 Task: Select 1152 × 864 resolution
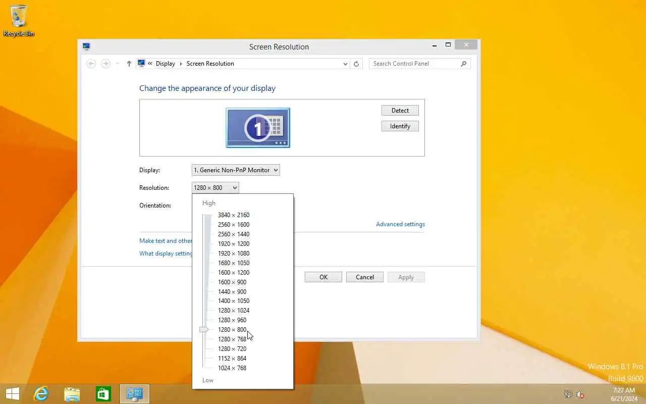click(x=232, y=359)
